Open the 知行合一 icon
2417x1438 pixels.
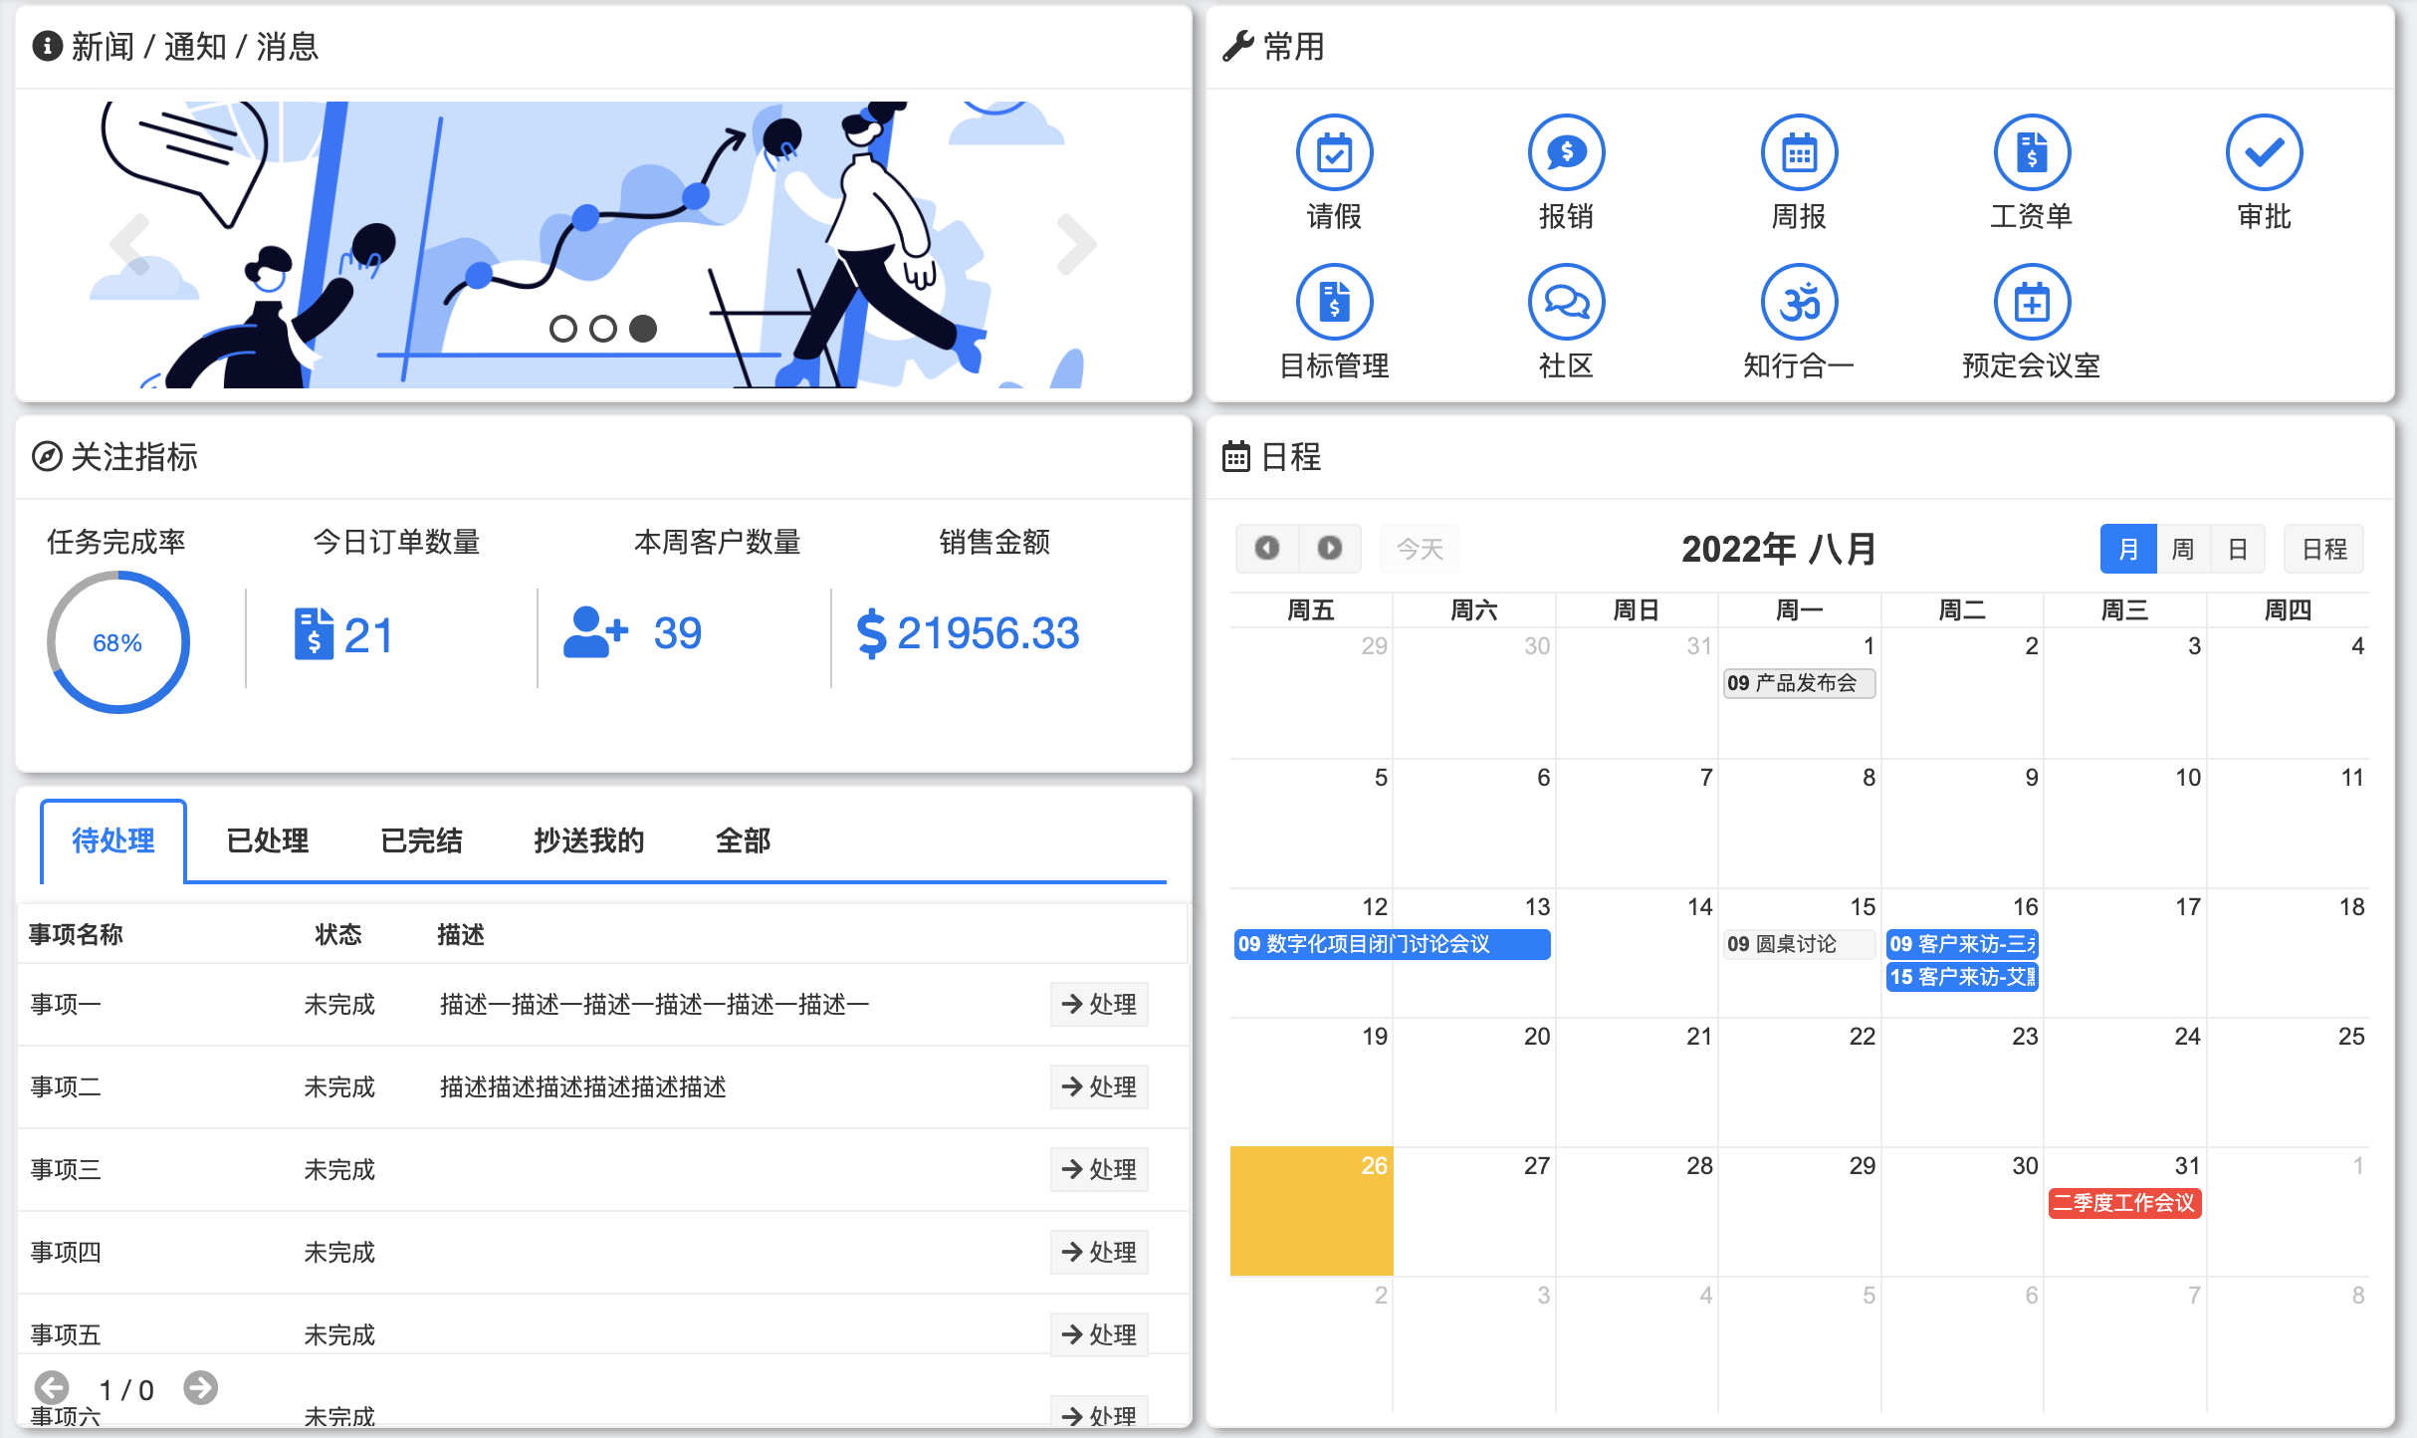coord(1799,303)
